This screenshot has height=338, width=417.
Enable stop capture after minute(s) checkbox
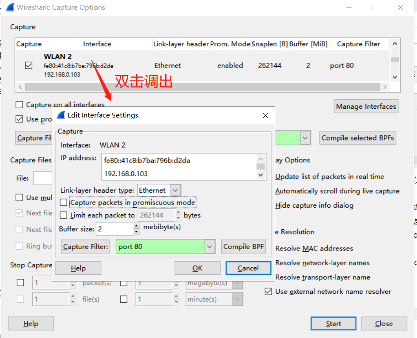click(x=124, y=299)
